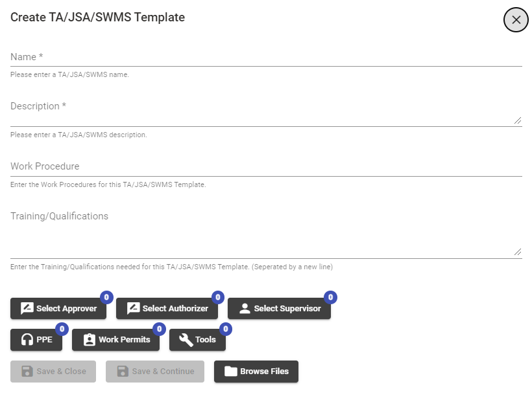Click the Training/Qualifications text area
Viewport: 532px width, 400px height.
click(266, 233)
